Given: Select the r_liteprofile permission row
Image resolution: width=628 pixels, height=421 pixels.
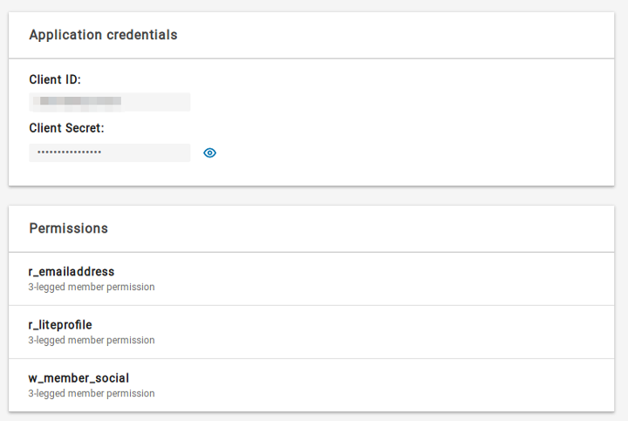Looking at the screenshot, I should pyautogui.click(x=311, y=332).
